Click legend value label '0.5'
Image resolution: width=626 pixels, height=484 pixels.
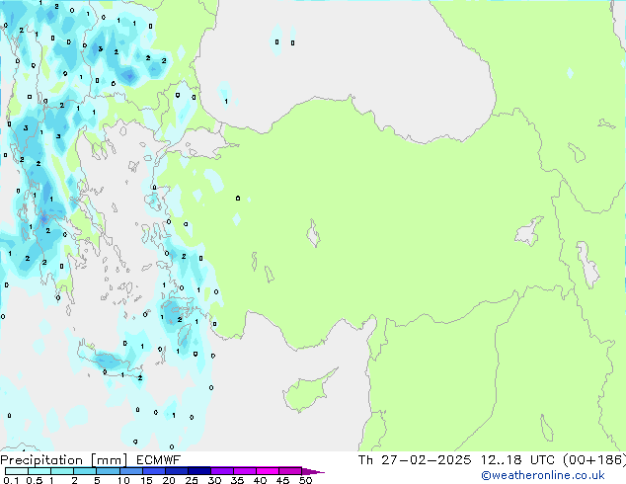(35, 480)
